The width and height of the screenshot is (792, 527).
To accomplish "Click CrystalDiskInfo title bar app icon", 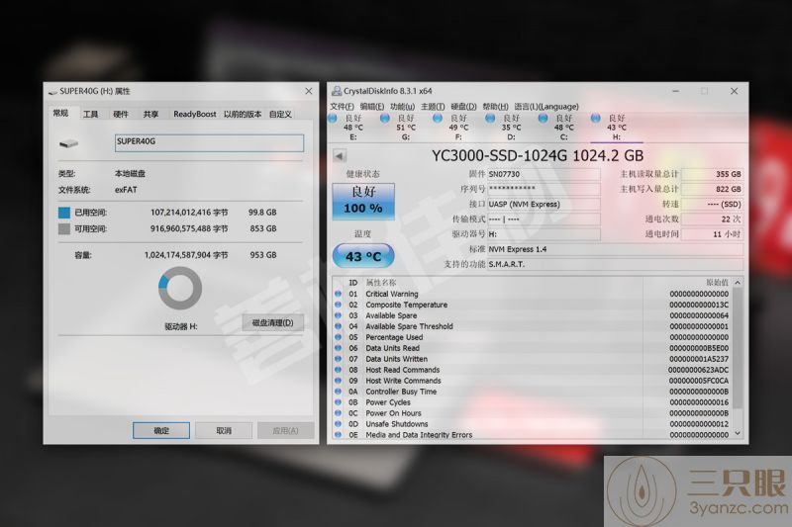I will [337, 91].
